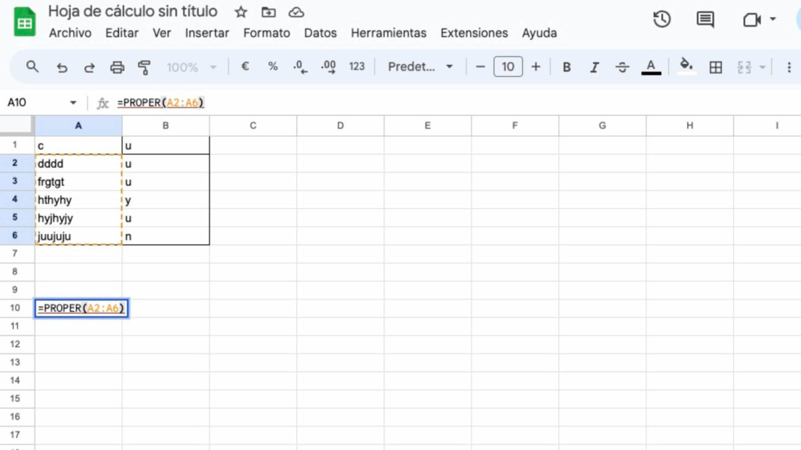Star this spreadsheet
The height and width of the screenshot is (450, 801).
[x=241, y=12]
